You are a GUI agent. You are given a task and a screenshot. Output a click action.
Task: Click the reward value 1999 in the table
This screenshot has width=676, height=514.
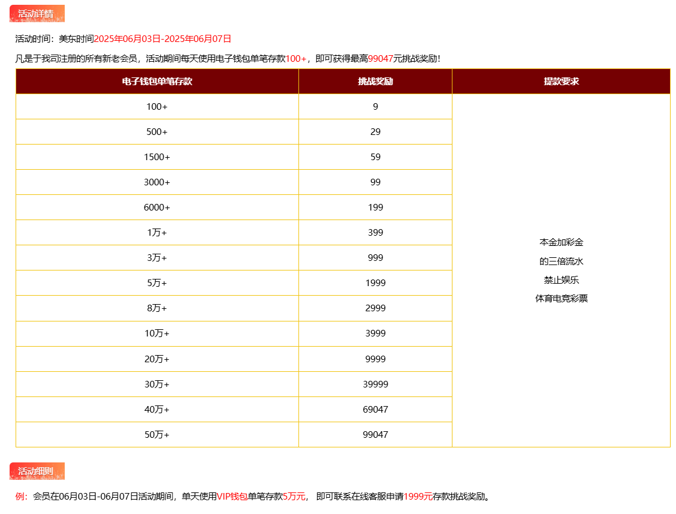coord(375,283)
